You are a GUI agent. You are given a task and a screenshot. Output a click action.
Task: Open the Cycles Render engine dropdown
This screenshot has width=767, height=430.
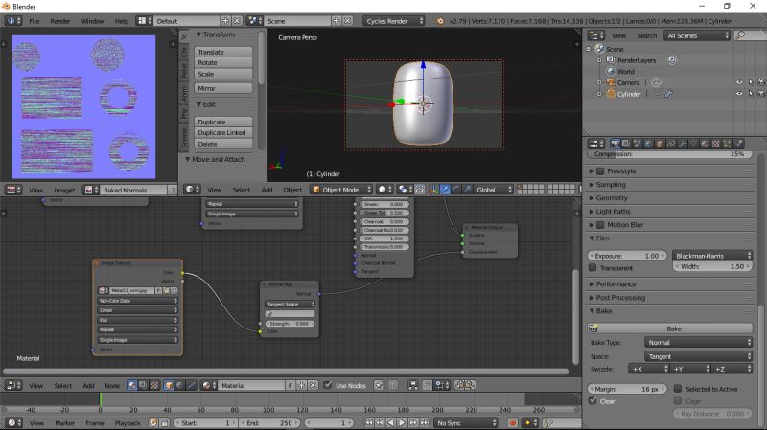click(x=394, y=21)
